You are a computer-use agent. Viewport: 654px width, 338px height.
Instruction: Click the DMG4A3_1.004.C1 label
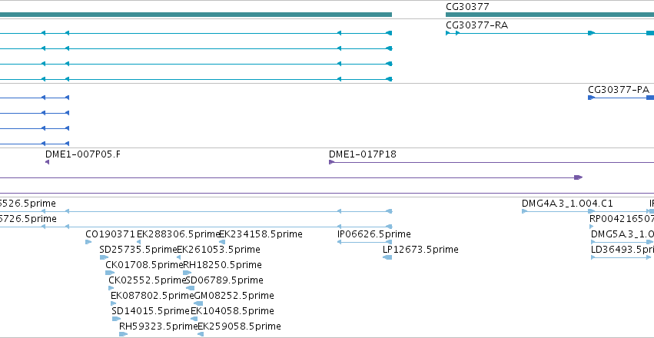coord(567,204)
